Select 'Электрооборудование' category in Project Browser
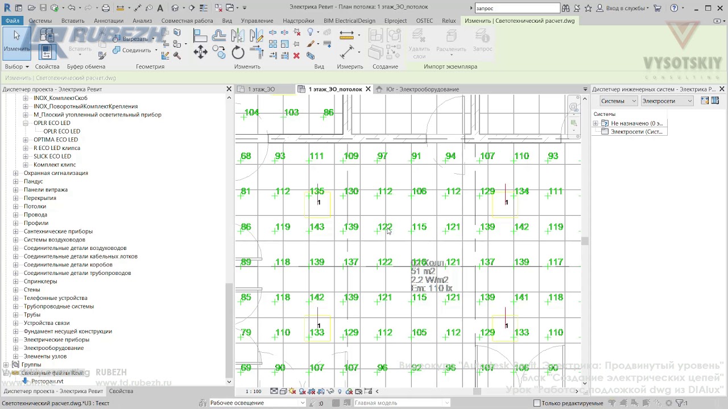This screenshot has height=409, width=728. 53,348
